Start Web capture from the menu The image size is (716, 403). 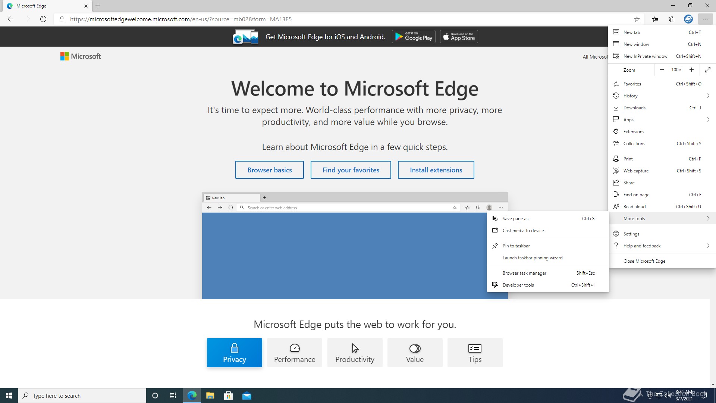pos(662,171)
